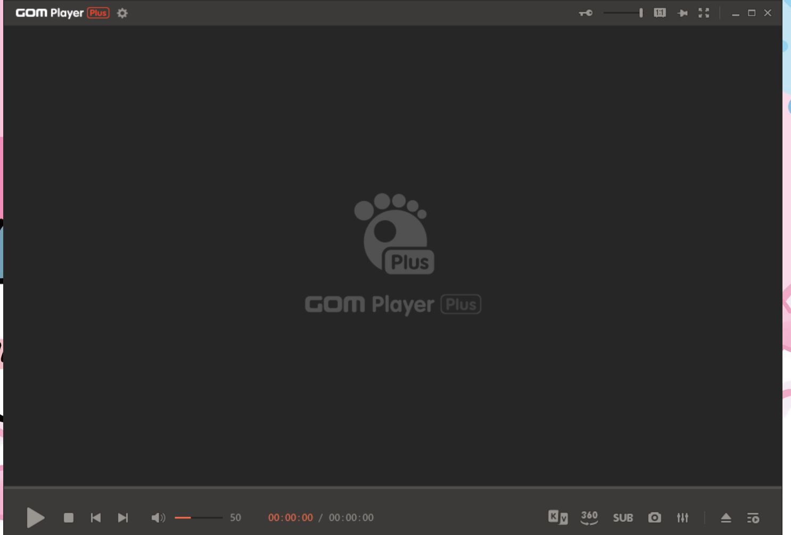The image size is (791, 535).
Task: Open the SUB subtitle menu
Action: (623, 517)
